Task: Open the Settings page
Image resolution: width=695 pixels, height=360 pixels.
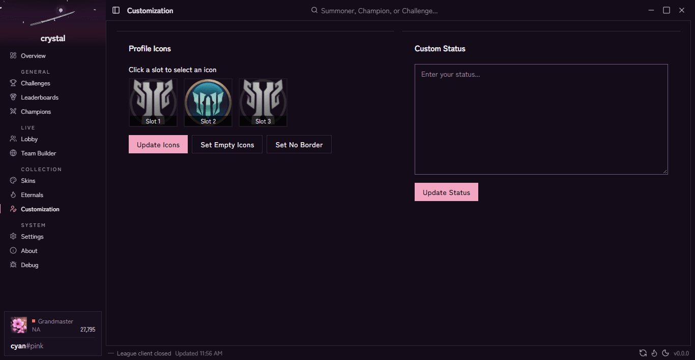Action: [53, 237]
